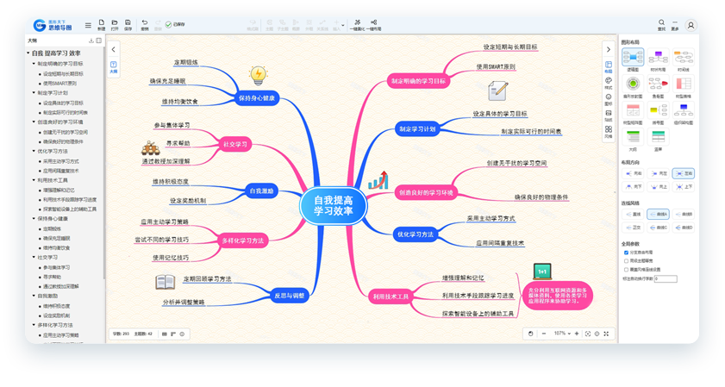Select the 逻辑图 layout thumbnail
This screenshot has height=387, width=725.
click(x=633, y=60)
